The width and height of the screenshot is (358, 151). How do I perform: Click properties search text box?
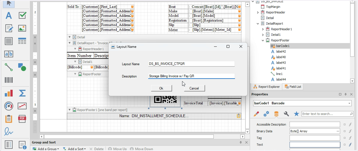[325, 114]
